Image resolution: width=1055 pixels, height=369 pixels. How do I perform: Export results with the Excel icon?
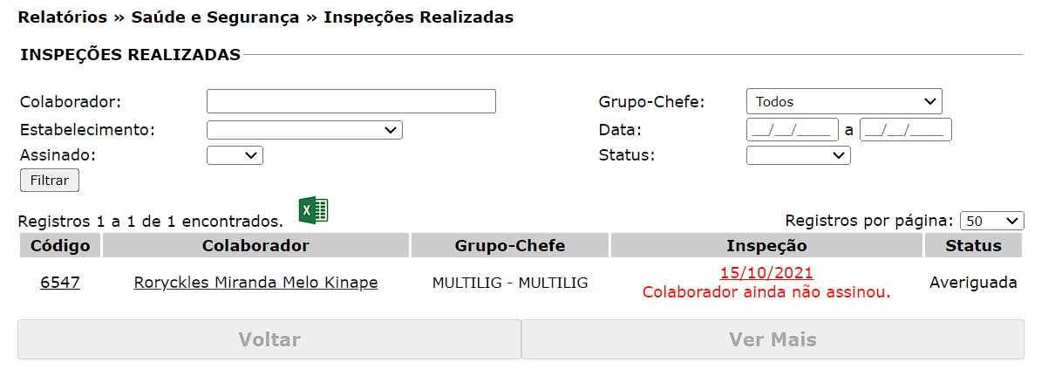[313, 210]
